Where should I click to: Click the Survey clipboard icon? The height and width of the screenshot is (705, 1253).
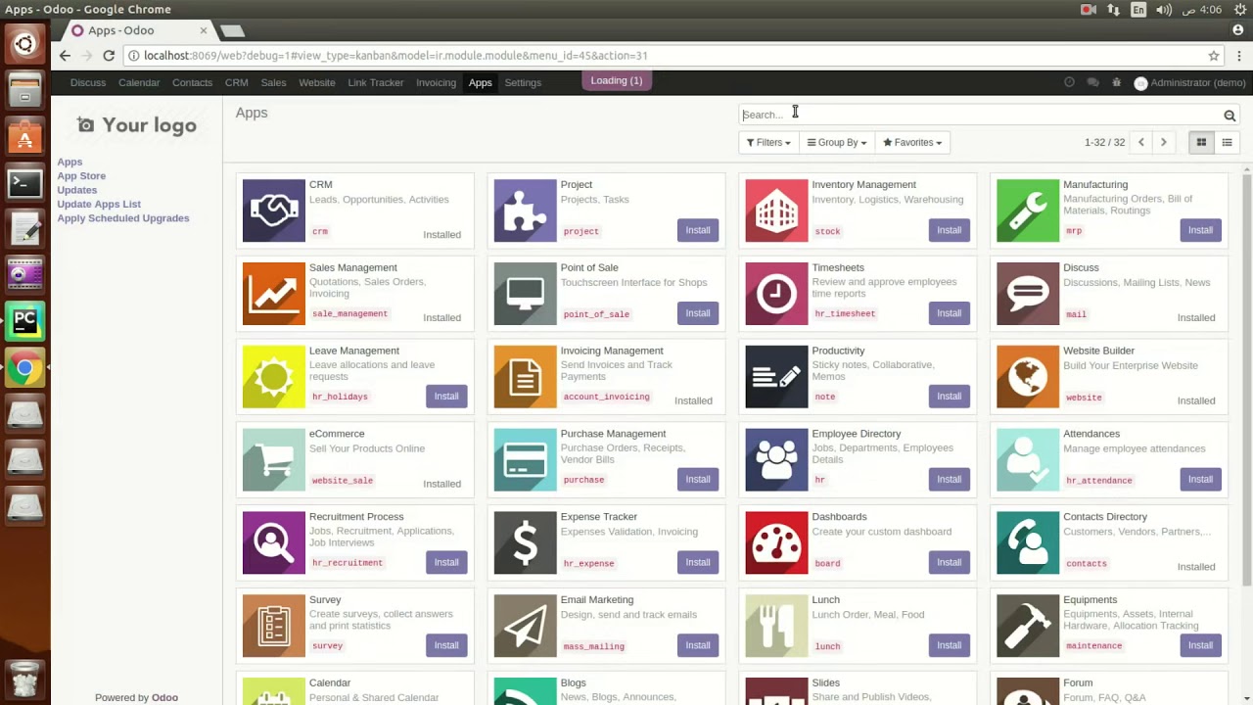pyautogui.click(x=273, y=626)
